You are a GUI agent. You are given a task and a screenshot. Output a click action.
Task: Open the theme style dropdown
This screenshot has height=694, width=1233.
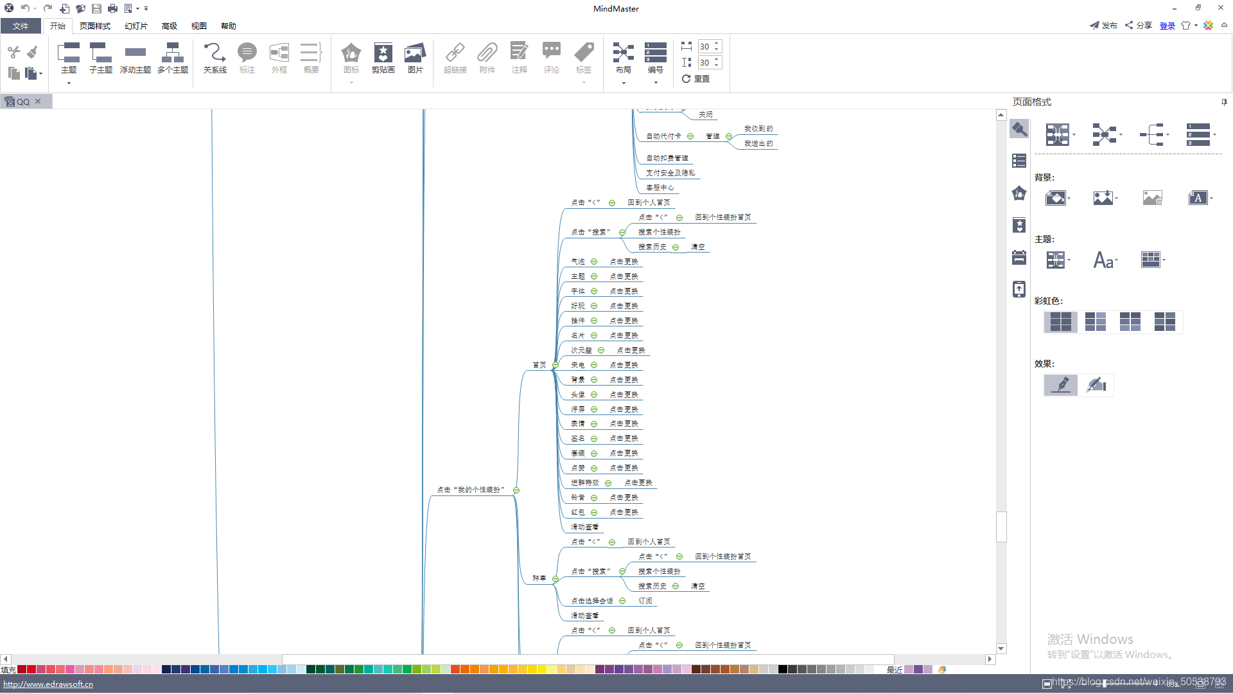[x=1058, y=260]
